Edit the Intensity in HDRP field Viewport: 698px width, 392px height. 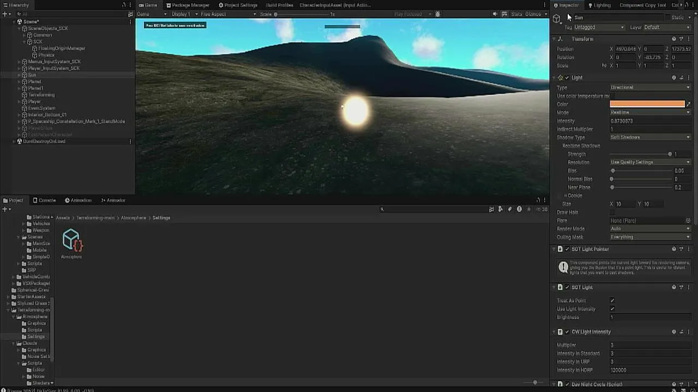click(650, 370)
